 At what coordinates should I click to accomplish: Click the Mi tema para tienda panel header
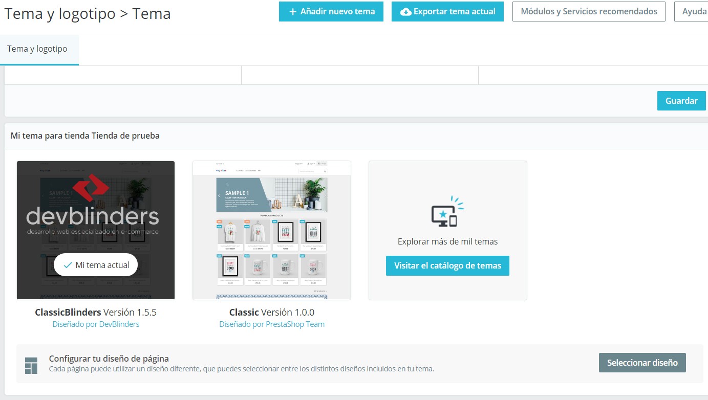click(85, 136)
